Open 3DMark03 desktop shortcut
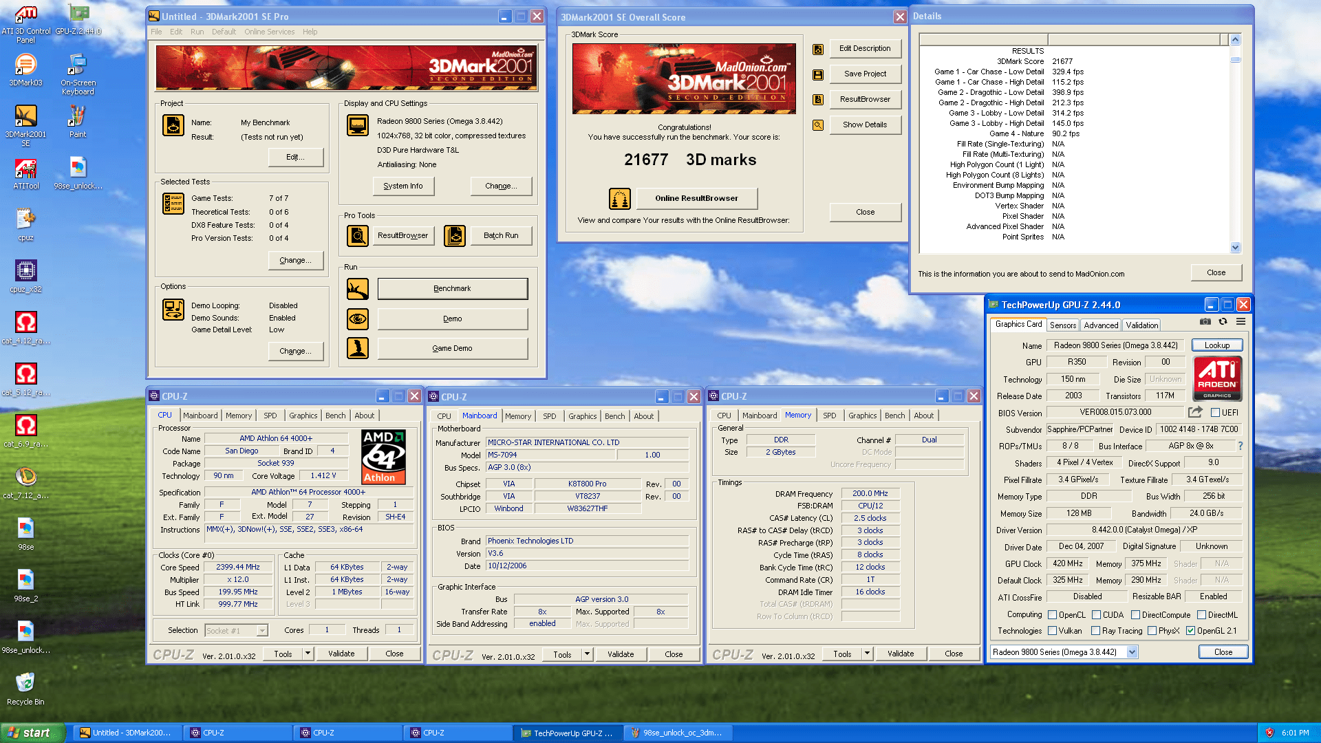1321x743 pixels. [25, 69]
